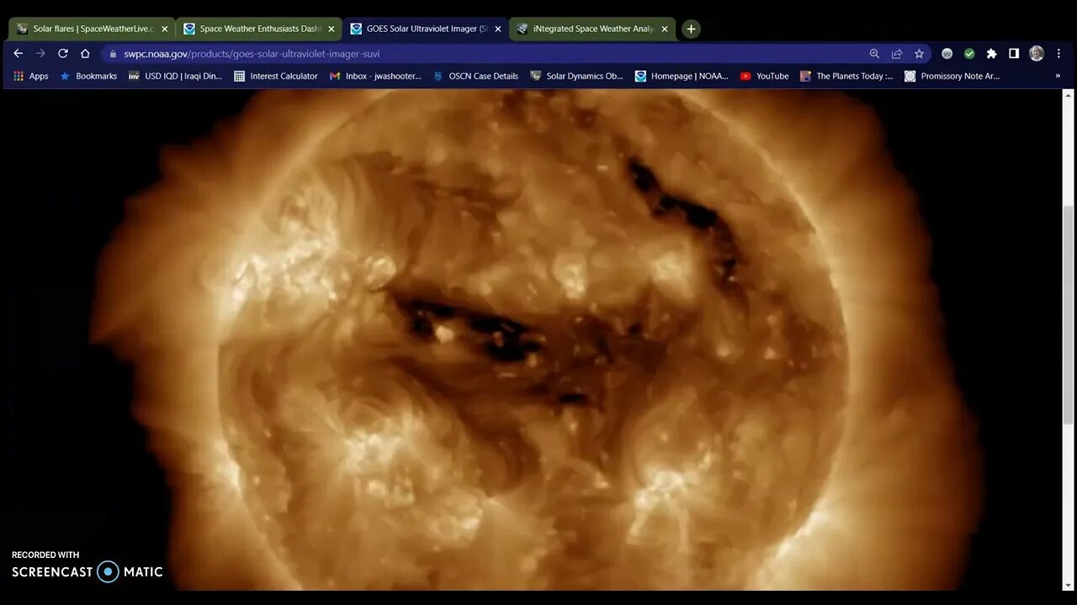Go back to the previous page
The image size is (1077, 605).
pyautogui.click(x=19, y=53)
